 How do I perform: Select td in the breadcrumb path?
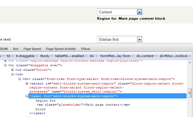8,56
